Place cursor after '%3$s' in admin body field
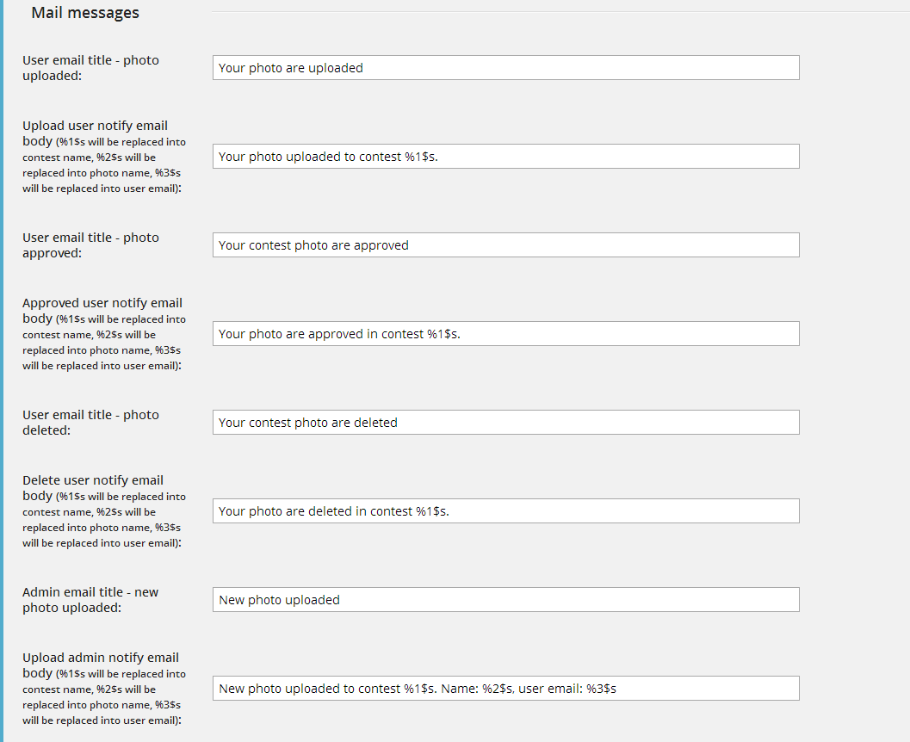The height and width of the screenshot is (742, 910). point(617,689)
